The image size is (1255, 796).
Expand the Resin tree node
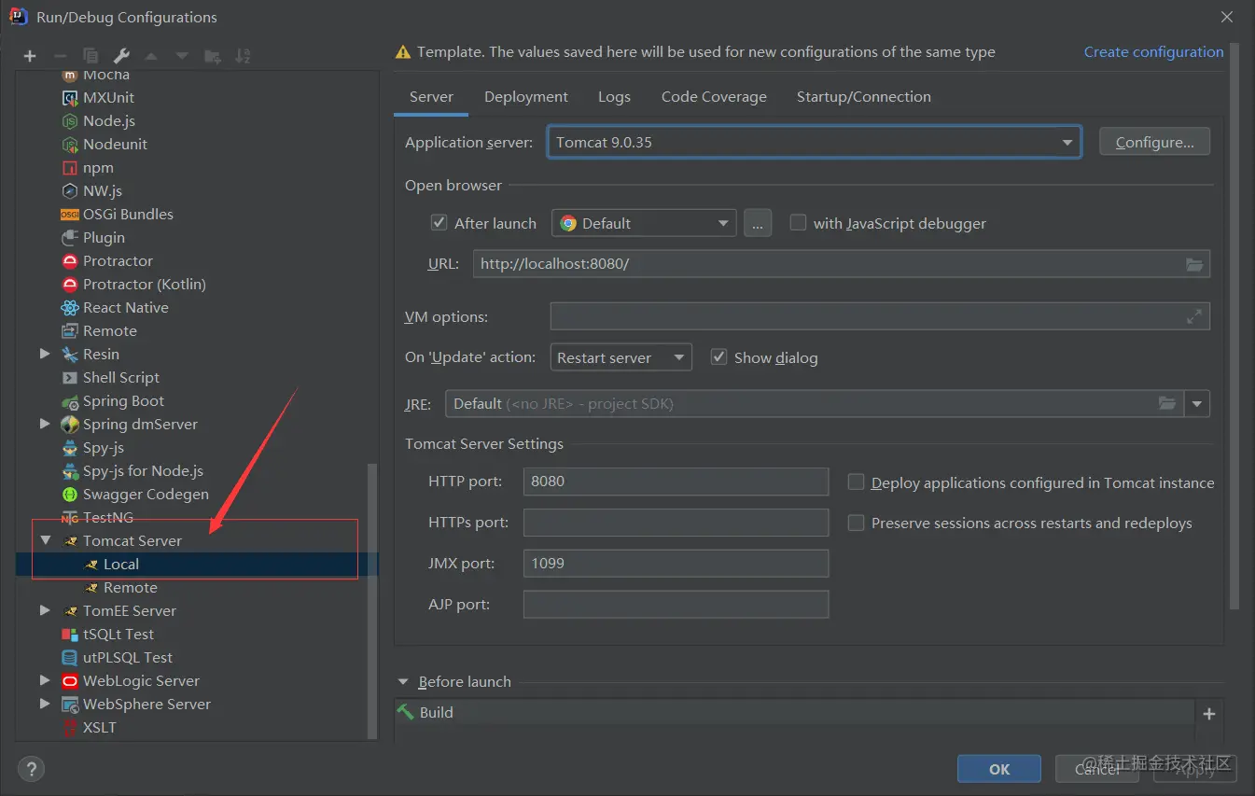[x=45, y=355]
